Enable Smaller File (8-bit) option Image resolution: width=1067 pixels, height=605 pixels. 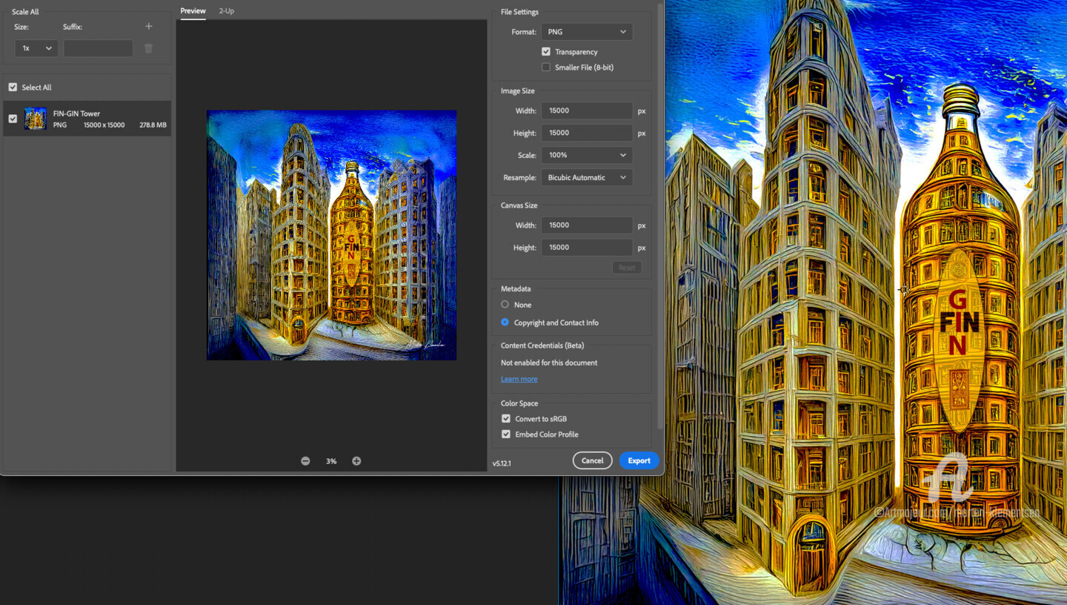(546, 67)
